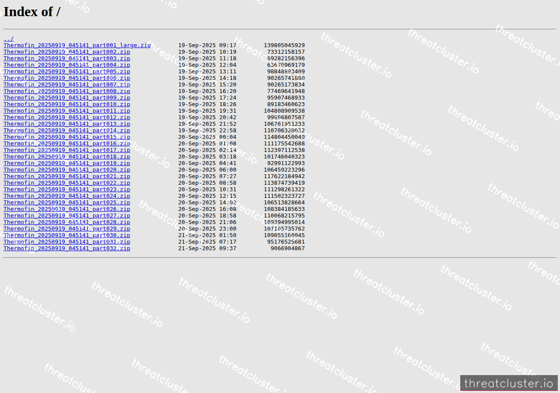Click the part003.zip file link
Viewport: 560px width, 393px height.
67,59
